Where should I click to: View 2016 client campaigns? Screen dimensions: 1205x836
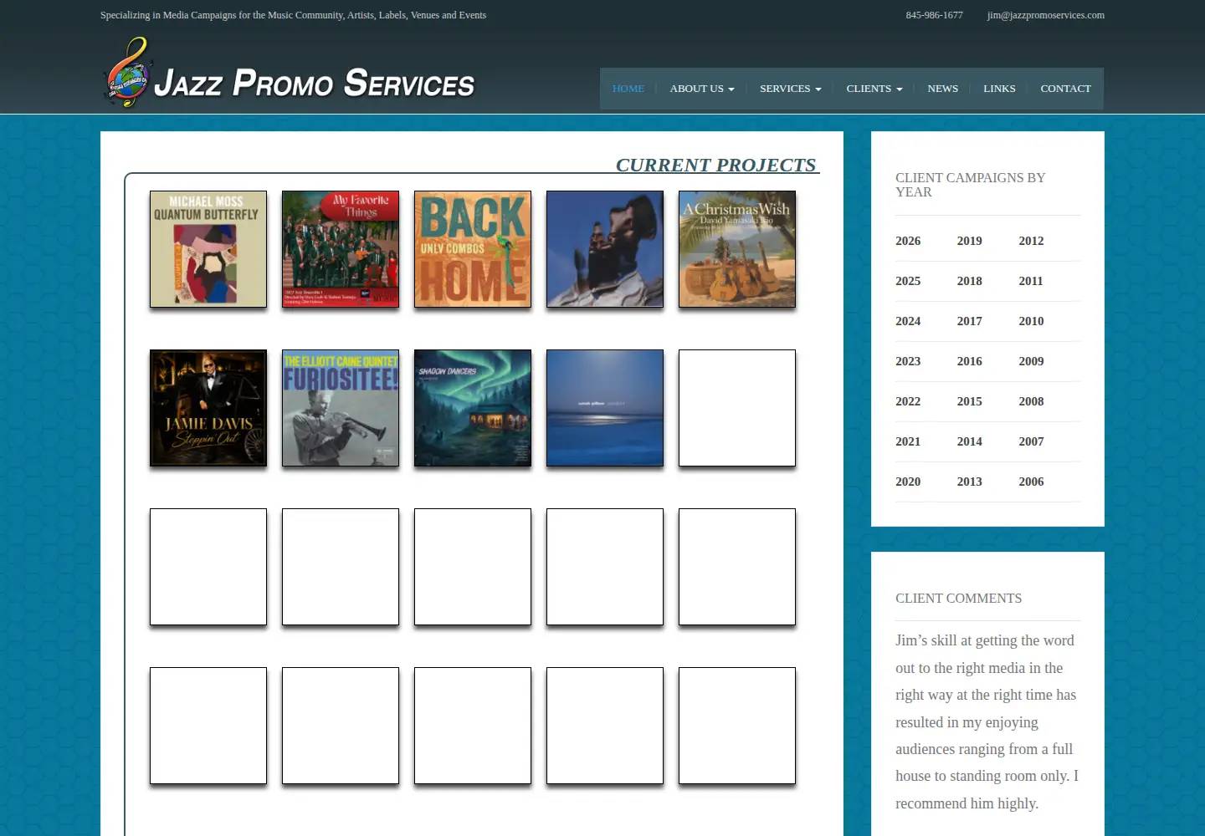[x=970, y=361]
